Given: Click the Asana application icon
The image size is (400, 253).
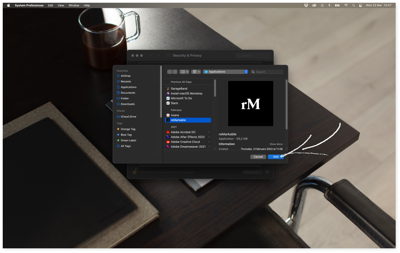Looking at the screenshot, I should (169, 115).
